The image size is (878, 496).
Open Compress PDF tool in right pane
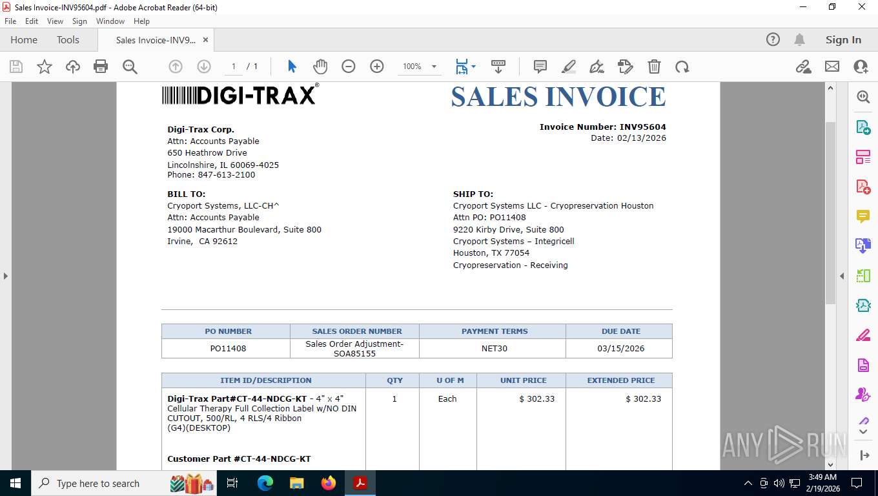pyautogui.click(x=863, y=305)
